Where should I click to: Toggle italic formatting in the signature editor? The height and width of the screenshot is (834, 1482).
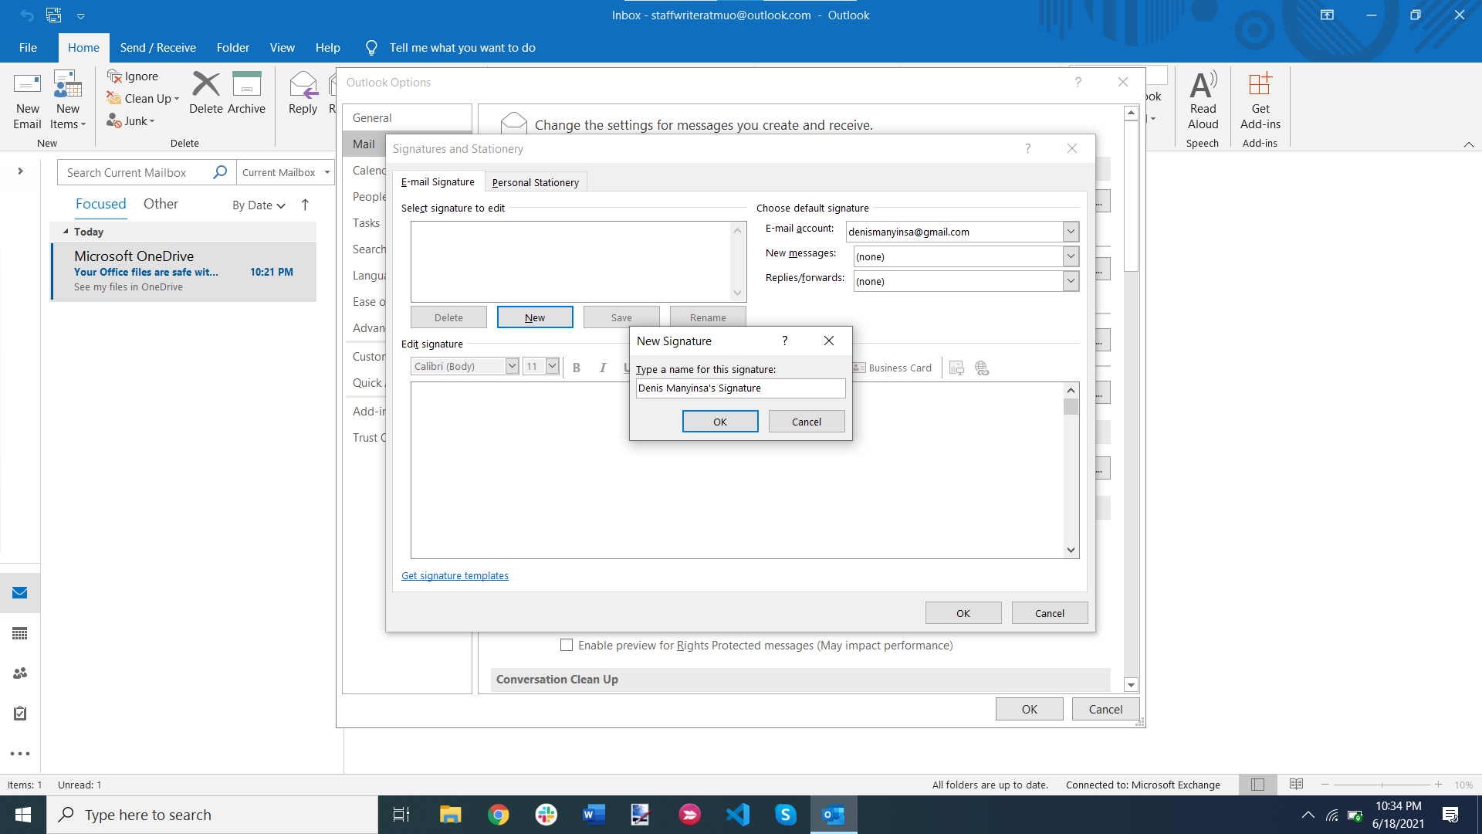click(x=603, y=368)
